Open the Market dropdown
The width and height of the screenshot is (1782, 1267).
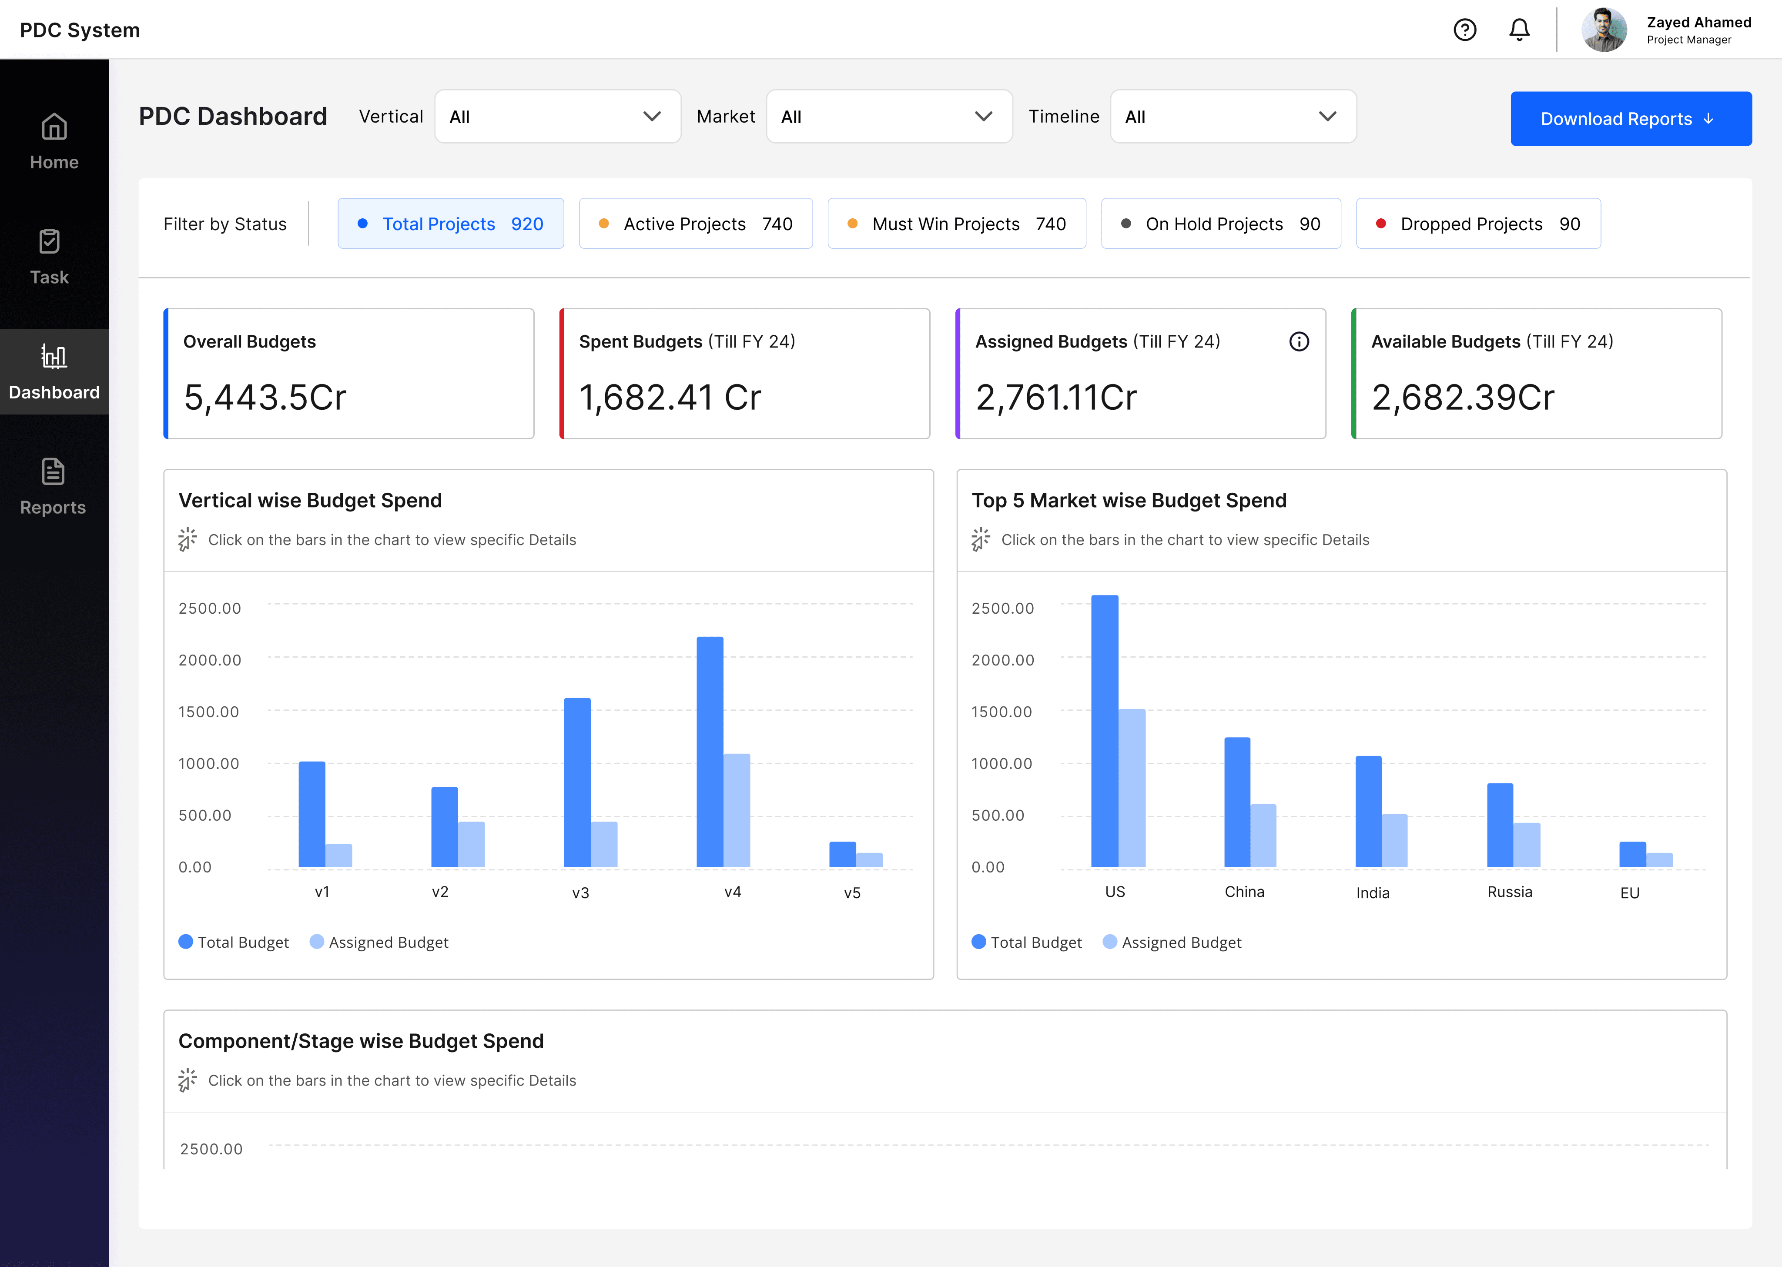889,116
